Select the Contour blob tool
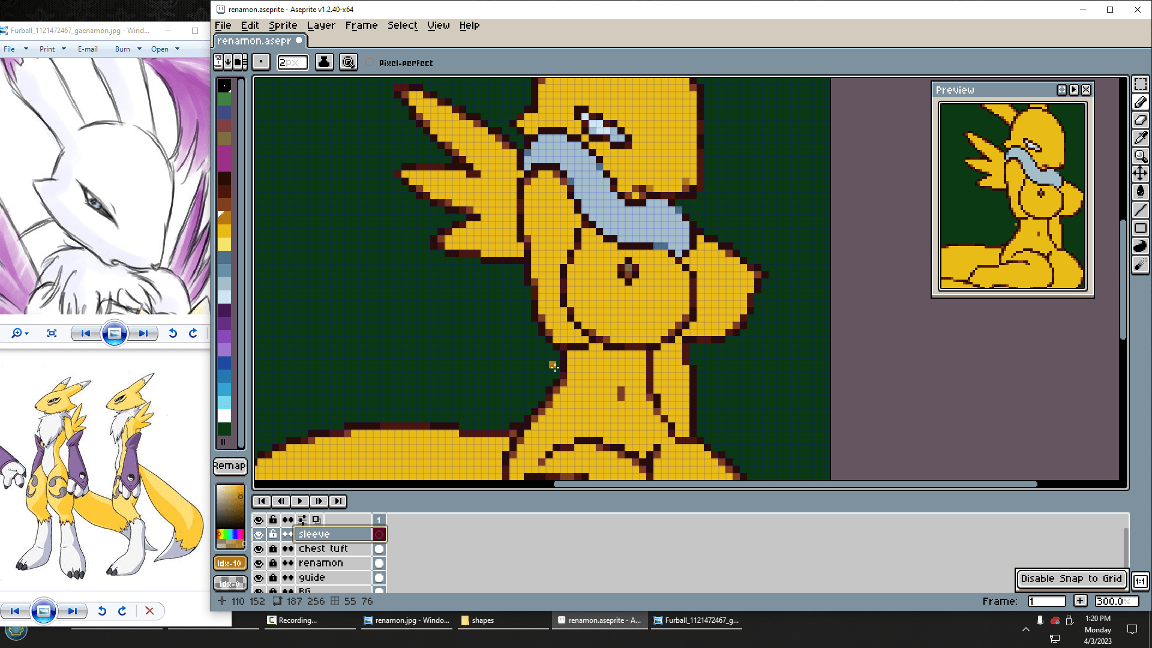 click(x=1140, y=246)
